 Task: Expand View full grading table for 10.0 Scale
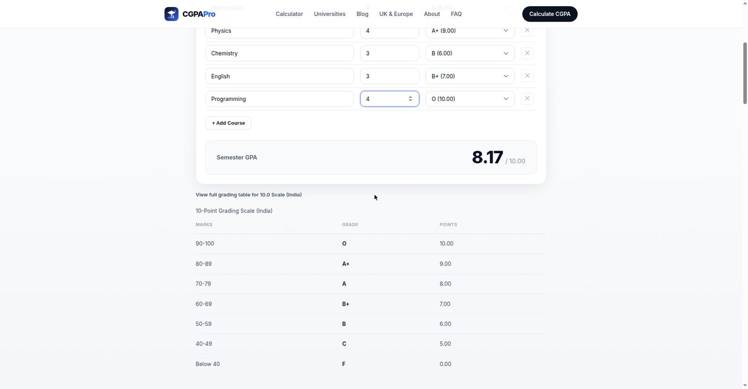pyautogui.click(x=249, y=194)
